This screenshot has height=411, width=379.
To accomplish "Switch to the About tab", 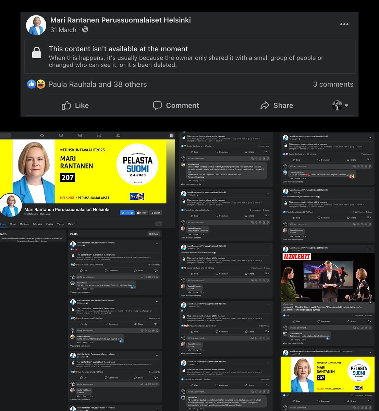I will click(13, 224).
